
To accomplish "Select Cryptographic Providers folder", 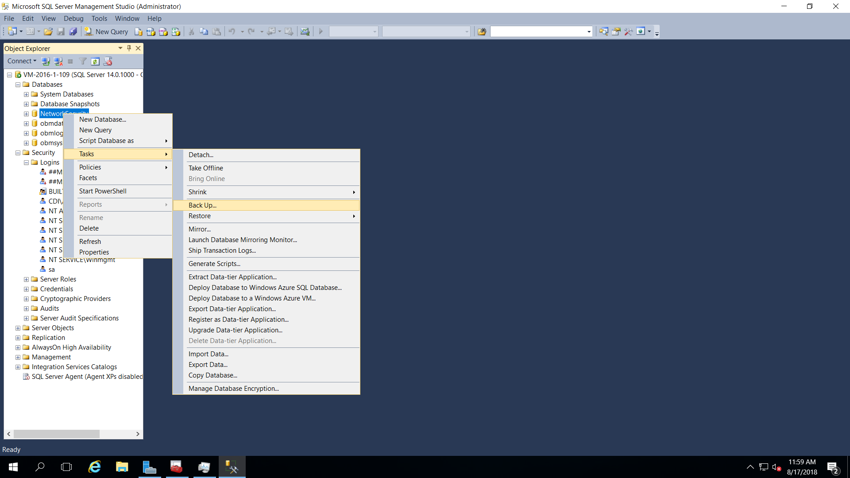I will click(x=75, y=299).
